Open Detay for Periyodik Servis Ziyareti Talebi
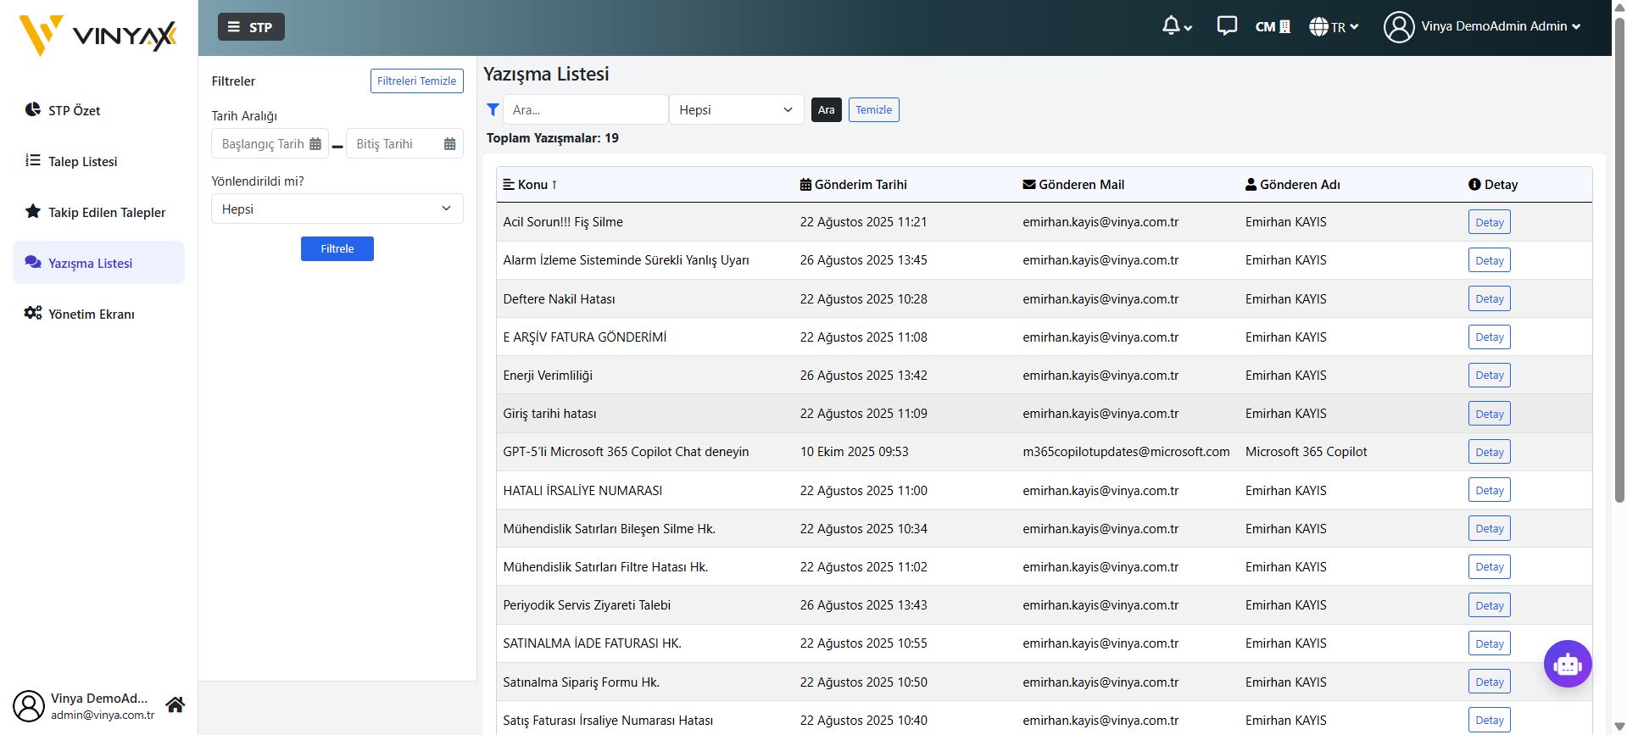The height and width of the screenshot is (735, 1627). (1490, 605)
